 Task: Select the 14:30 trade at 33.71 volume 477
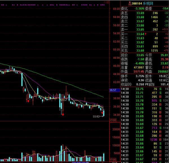click(144, 93)
